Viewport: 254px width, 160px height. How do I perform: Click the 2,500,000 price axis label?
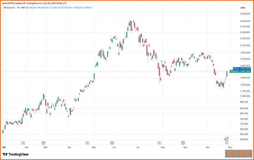[x=245, y=32]
